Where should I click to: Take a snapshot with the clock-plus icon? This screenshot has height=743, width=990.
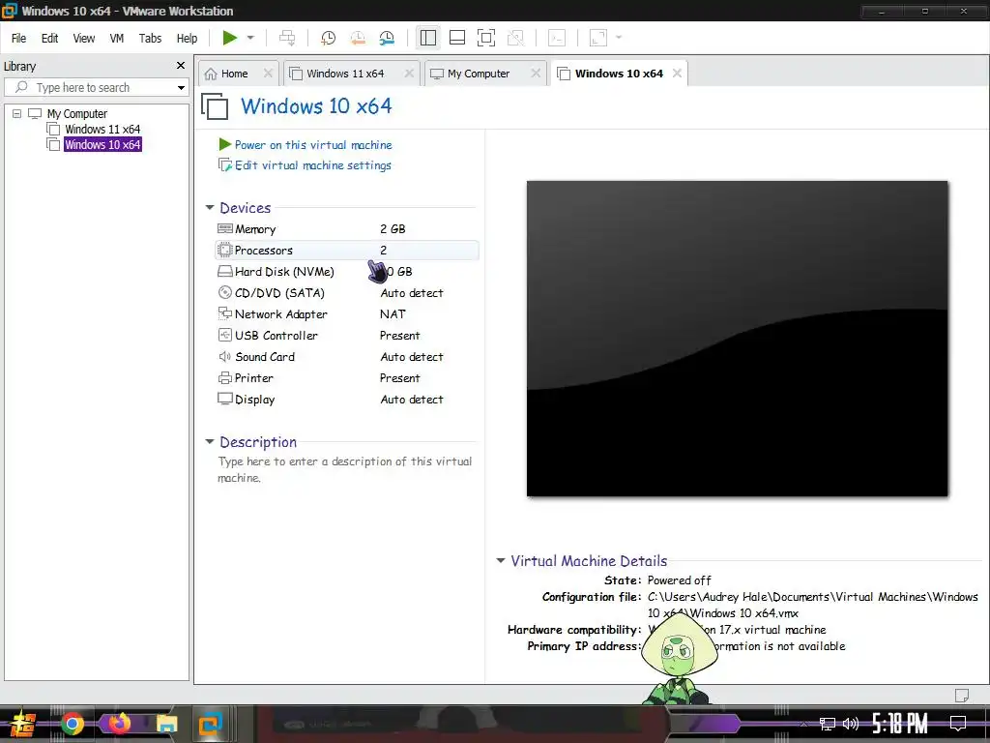(x=328, y=38)
